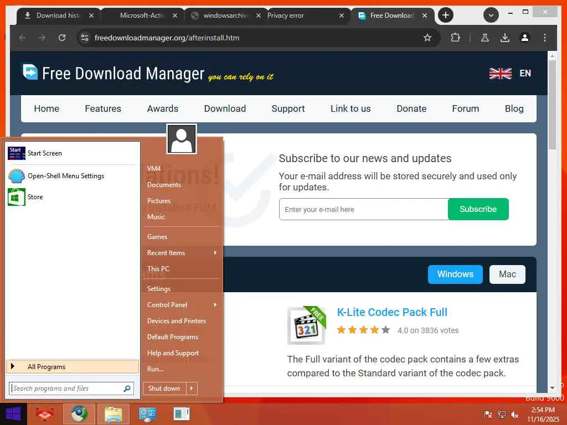This screenshot has height=425, width=567.
Task: Expand the Control Panel submenu
Action: coord(182,305)
